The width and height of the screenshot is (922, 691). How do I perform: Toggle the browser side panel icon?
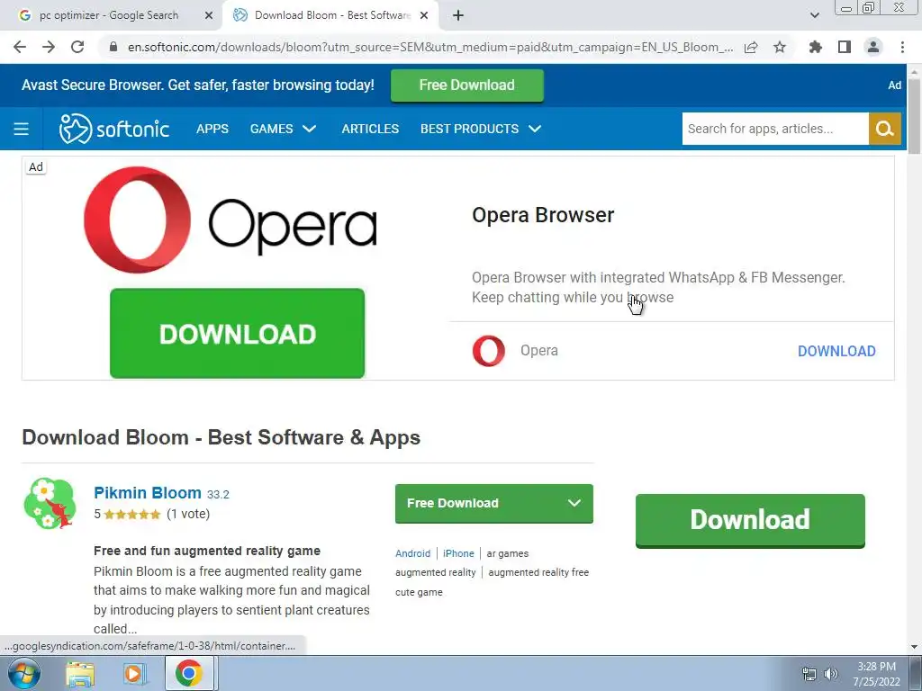(x=845, y=47)
